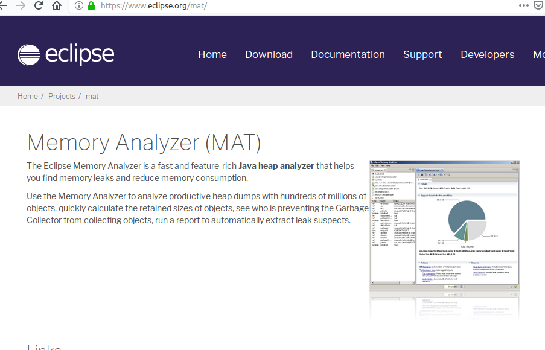Image resolution: width=545 pixels, height=350 pixels.
Task: Open the Support navigation item
Action: pos(422,54)
